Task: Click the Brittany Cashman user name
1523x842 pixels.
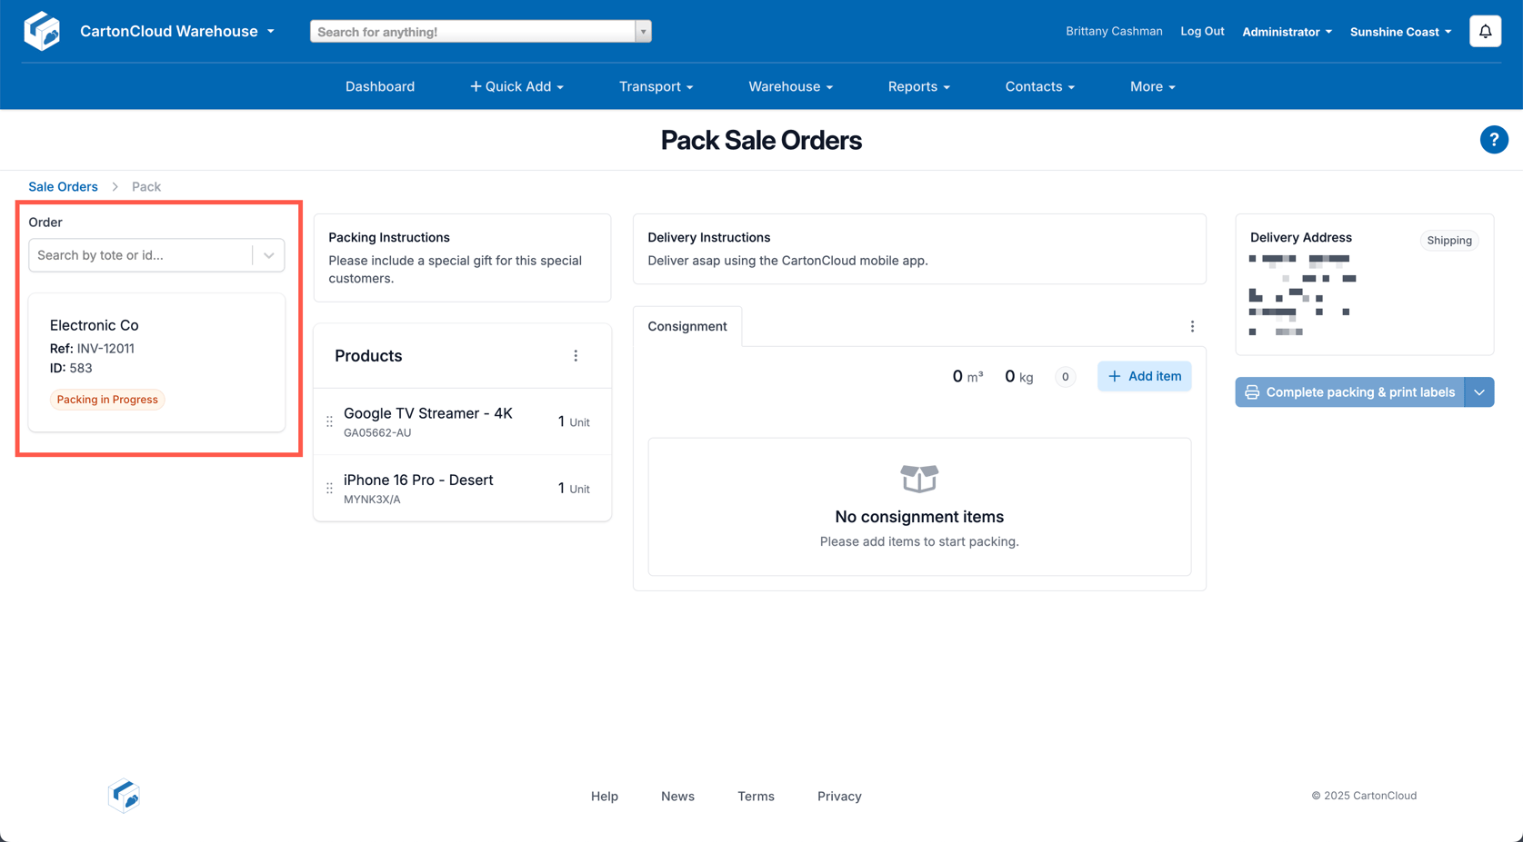Action: 1114,31
